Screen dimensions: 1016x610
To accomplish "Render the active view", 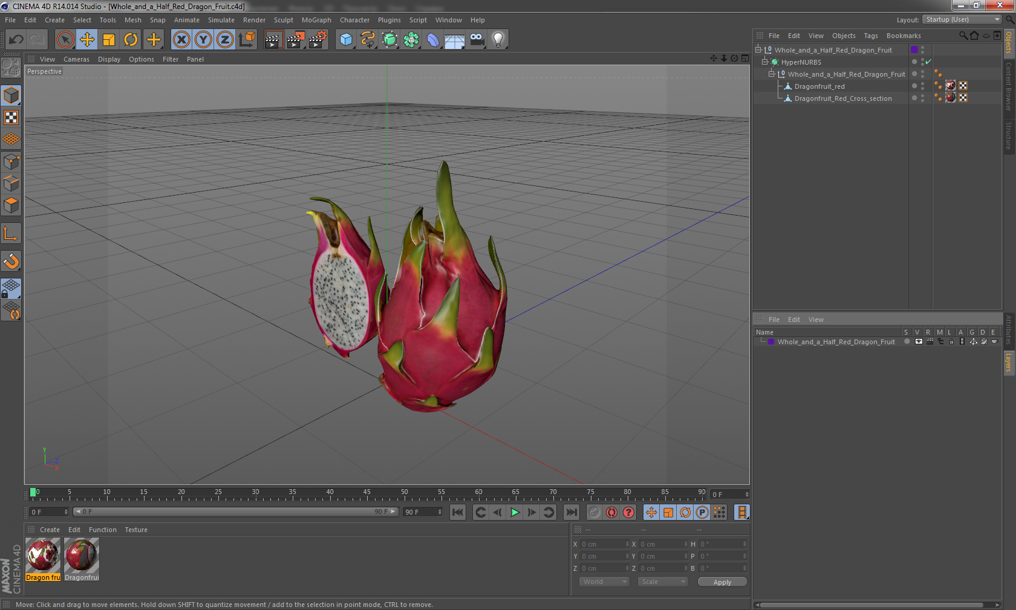I will pos(273,40).
